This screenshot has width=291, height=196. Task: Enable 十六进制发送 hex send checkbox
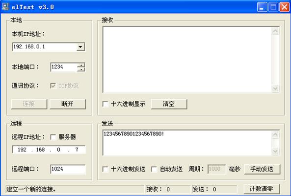click(106, 169)
